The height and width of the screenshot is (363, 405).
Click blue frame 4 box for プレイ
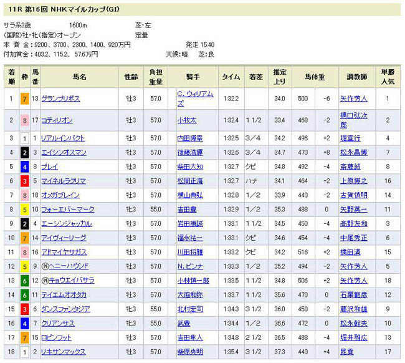point(24,166)
